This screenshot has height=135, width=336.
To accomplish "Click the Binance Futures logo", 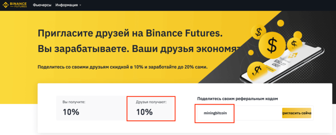I will [15, 5].
